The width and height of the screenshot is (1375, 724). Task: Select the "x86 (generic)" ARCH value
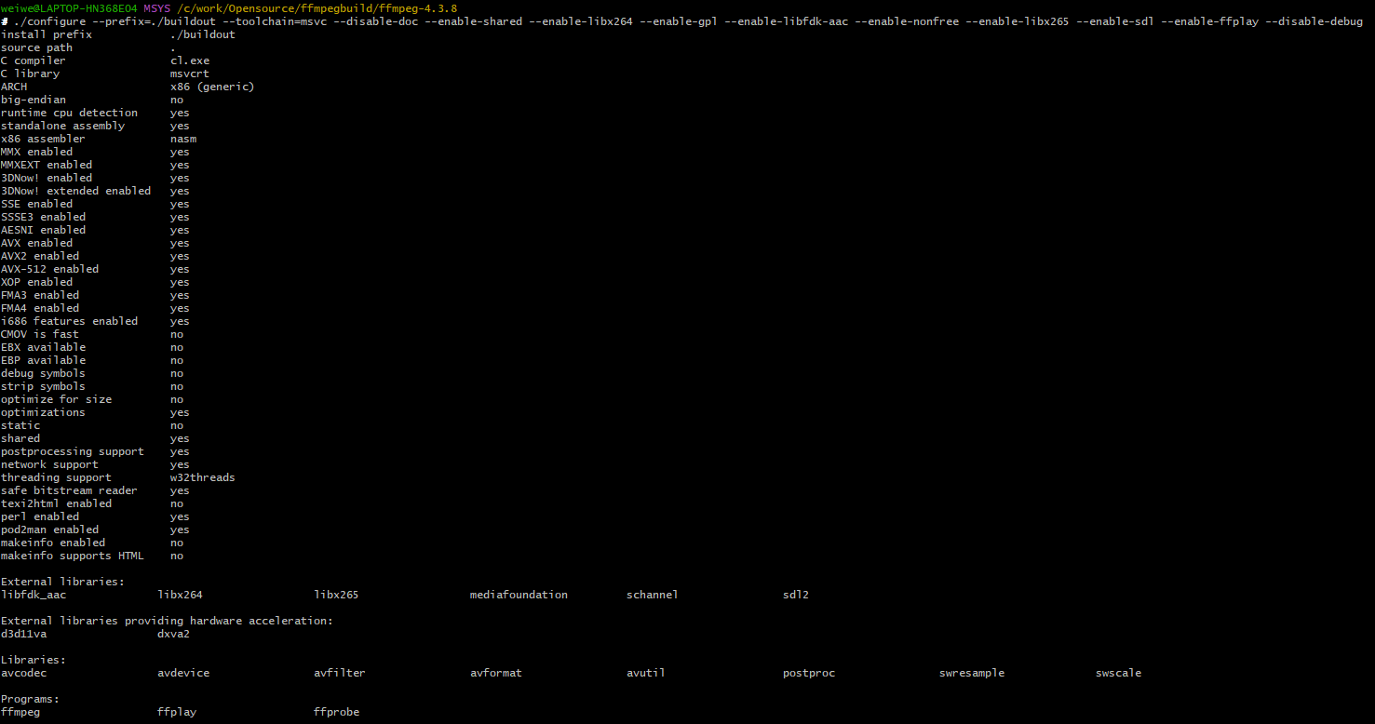point(212,87)
